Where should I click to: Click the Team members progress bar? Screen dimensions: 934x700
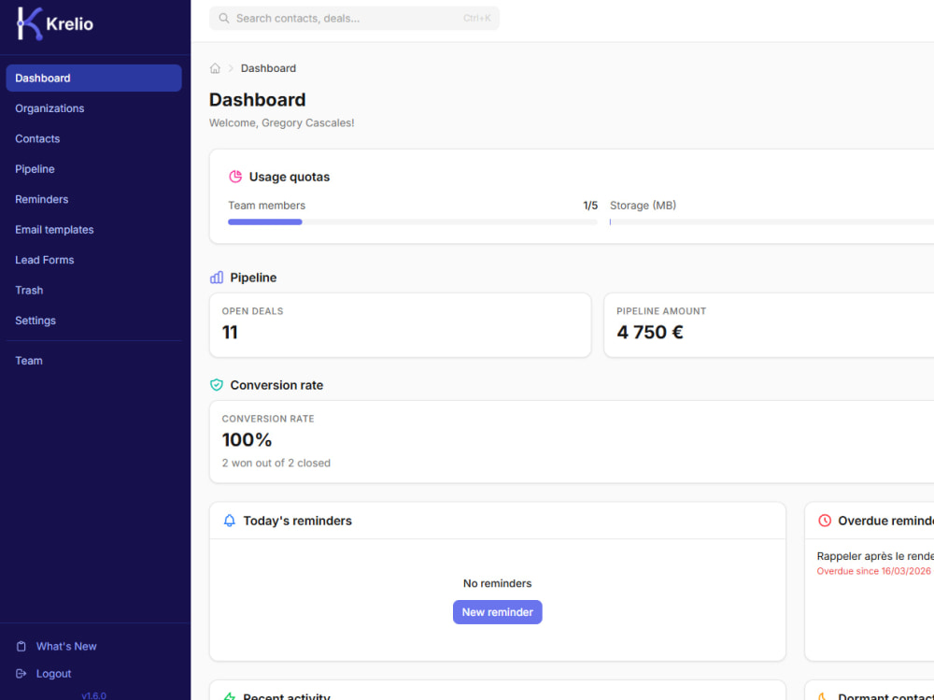point(412,221)
